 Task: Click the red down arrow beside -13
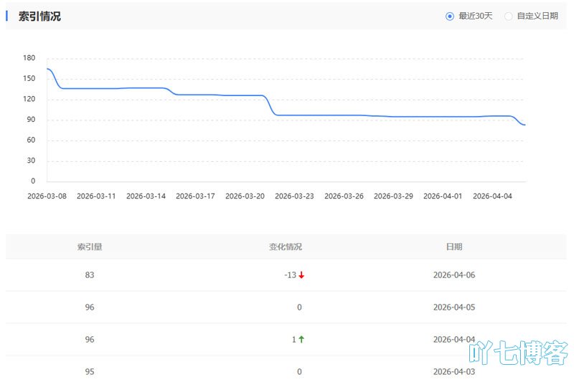click(301, 275)
